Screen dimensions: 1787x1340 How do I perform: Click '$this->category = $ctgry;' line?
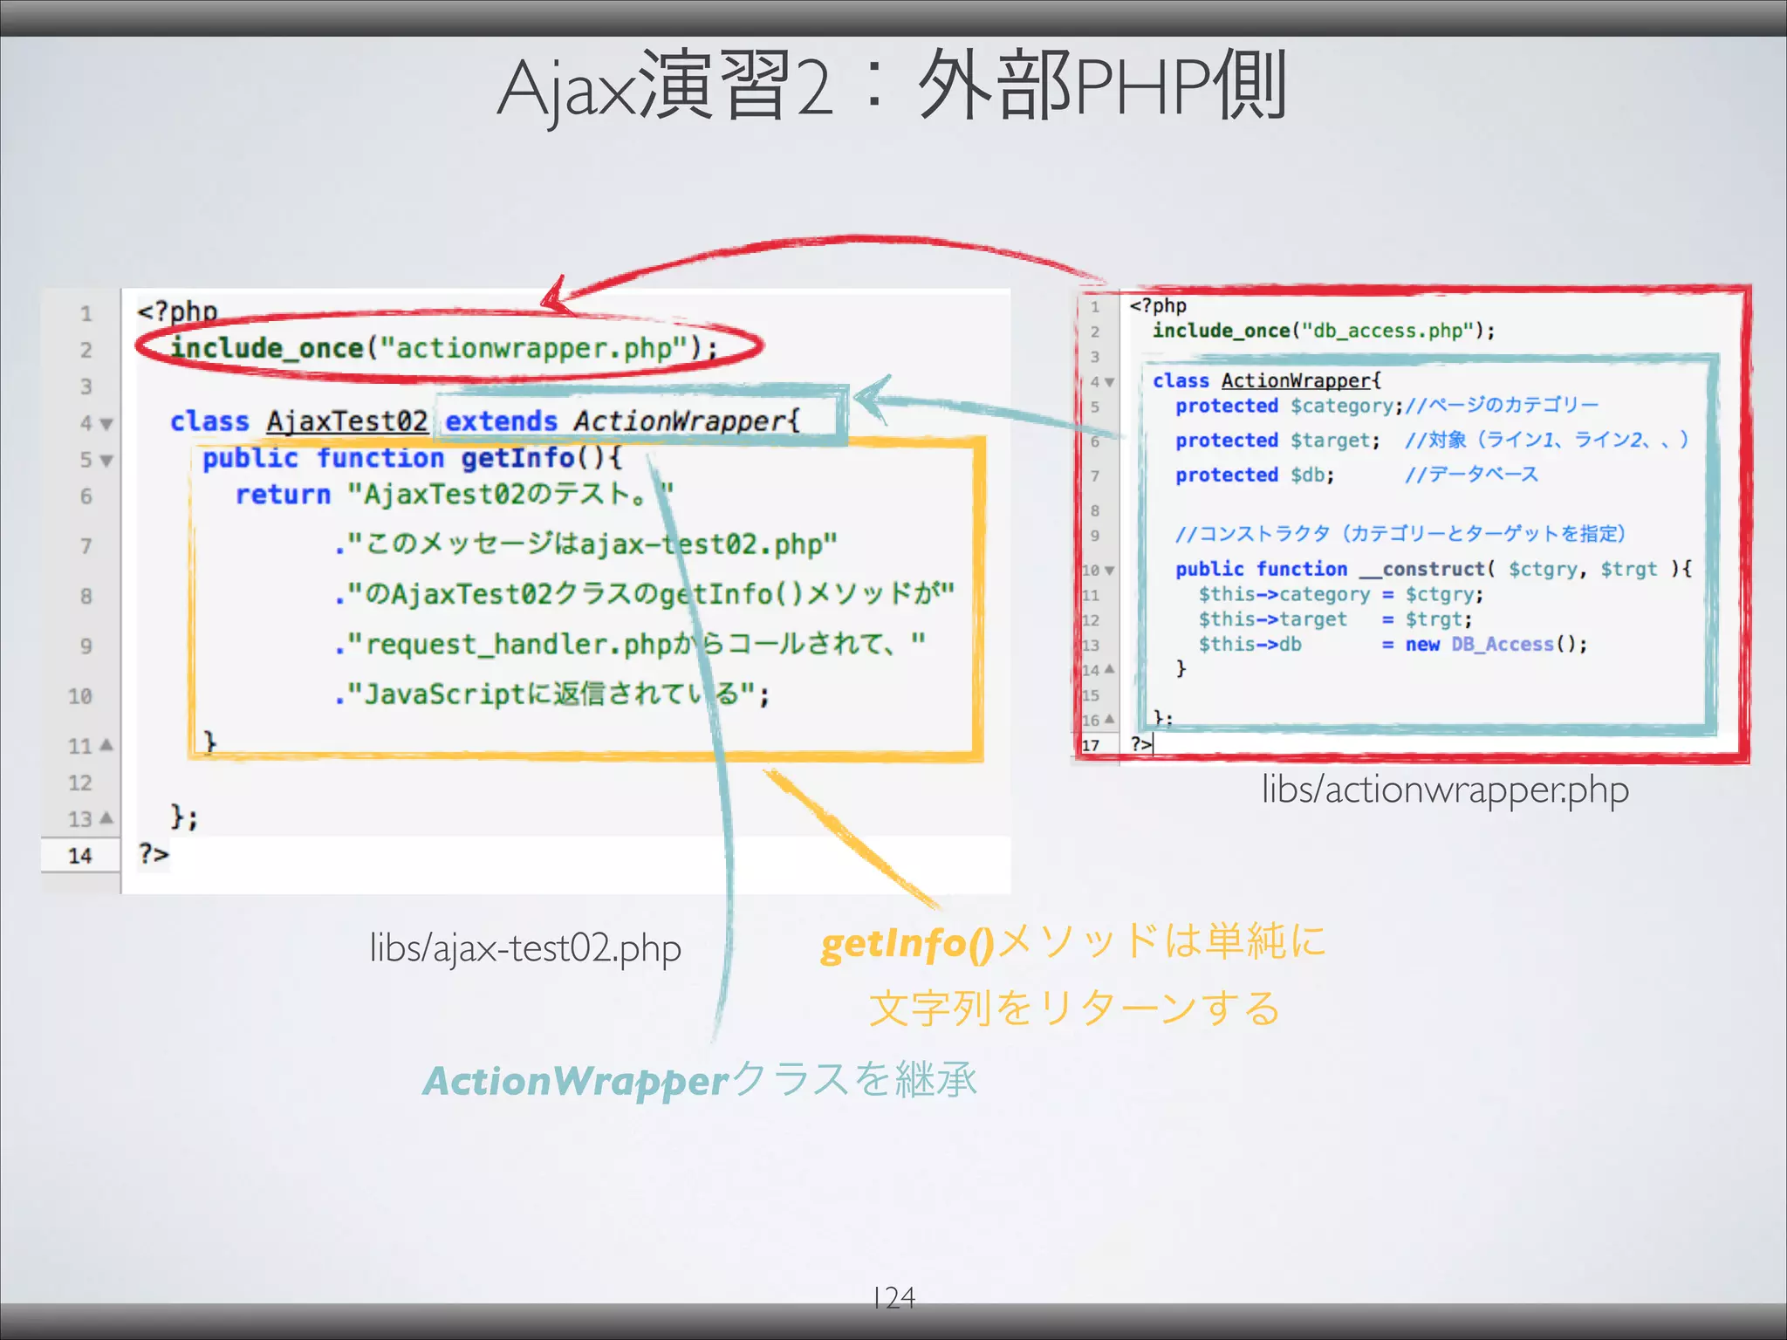(x=1340, y=595)
